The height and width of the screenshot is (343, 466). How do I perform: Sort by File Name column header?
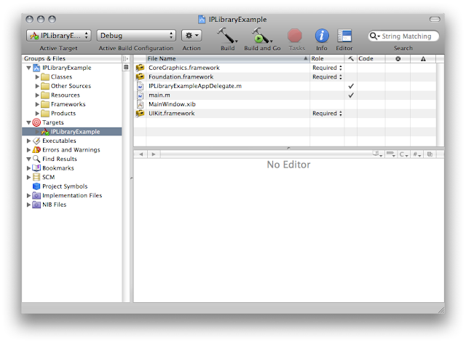point(228,58)
